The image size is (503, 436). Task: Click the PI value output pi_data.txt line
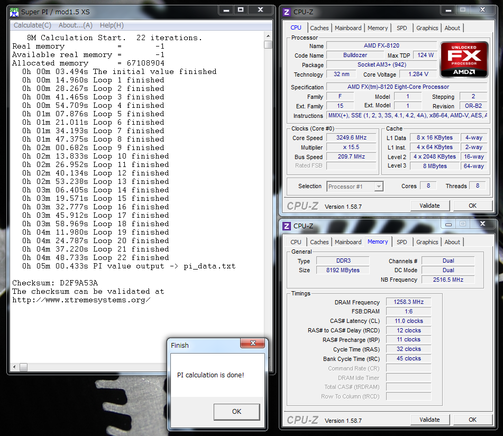(129, 266)
